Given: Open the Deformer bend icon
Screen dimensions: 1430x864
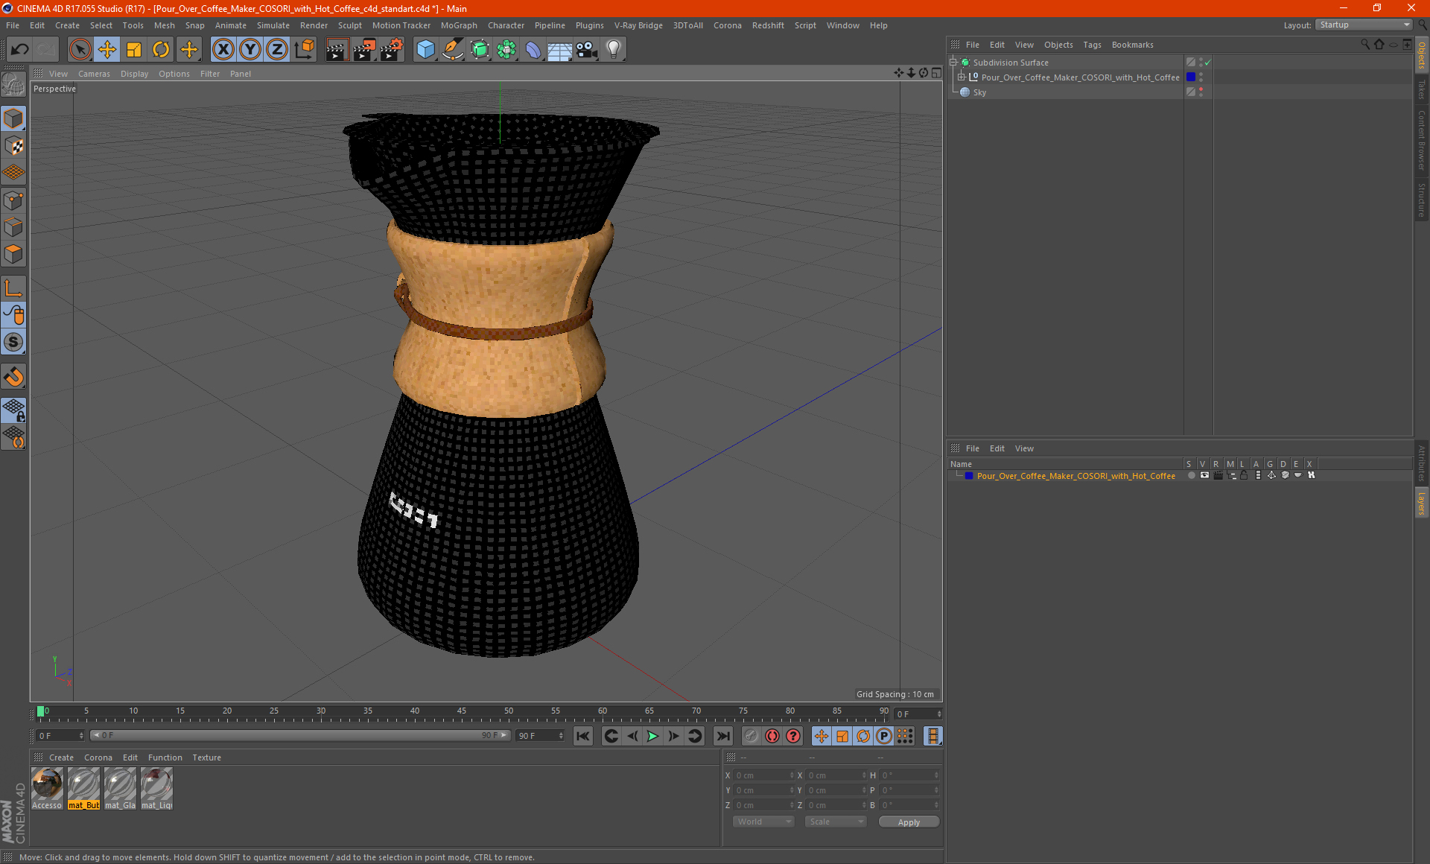Looking at the screenshot, I should tap(533, 50).
